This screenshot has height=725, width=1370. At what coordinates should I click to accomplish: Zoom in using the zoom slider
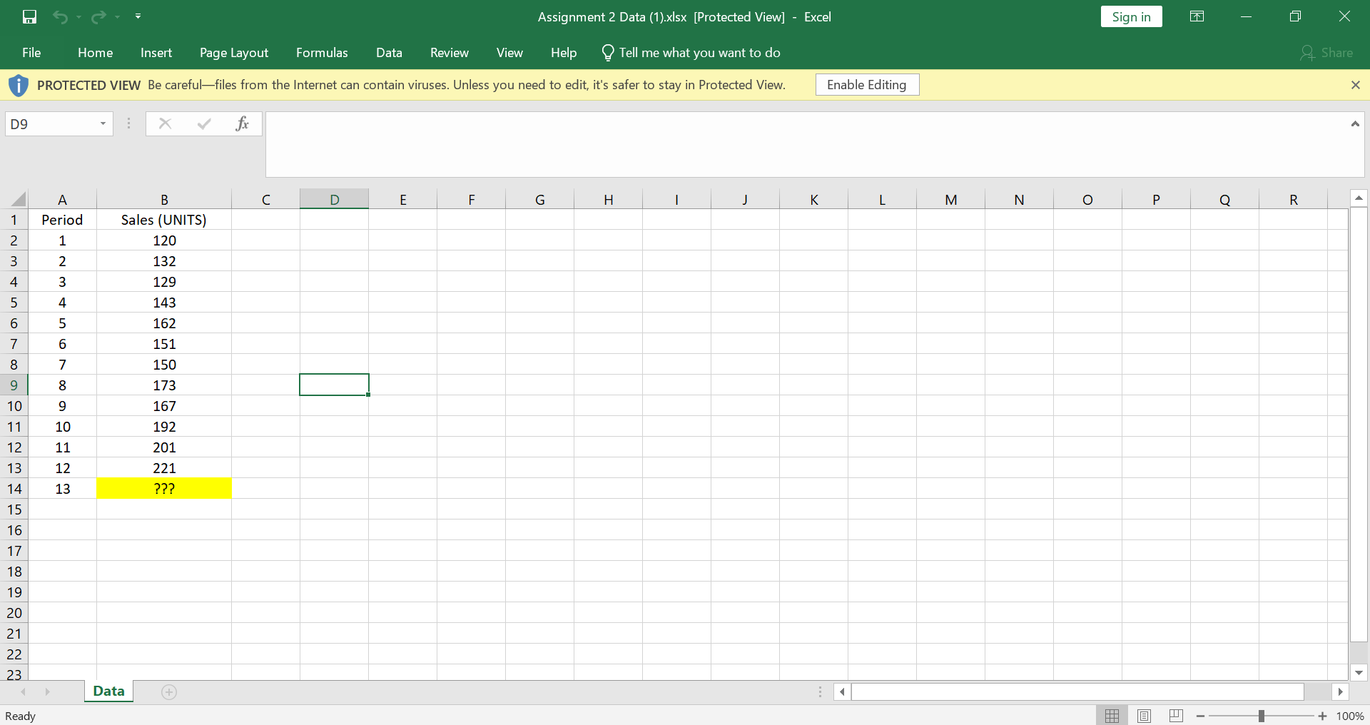click(1322, 716)
